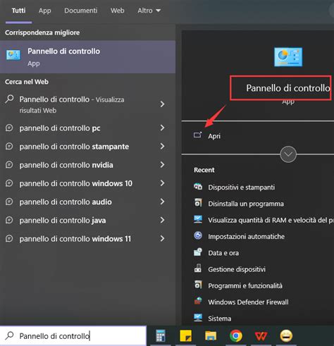This screenshot has width=334, height=346.
Task: Expand arrow for 'pannello di controllo audio'
Action: pos(162,202)
